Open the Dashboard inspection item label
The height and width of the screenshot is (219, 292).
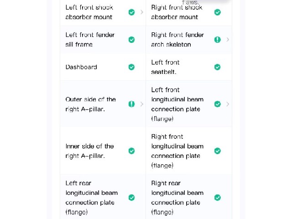coord(81,67)
